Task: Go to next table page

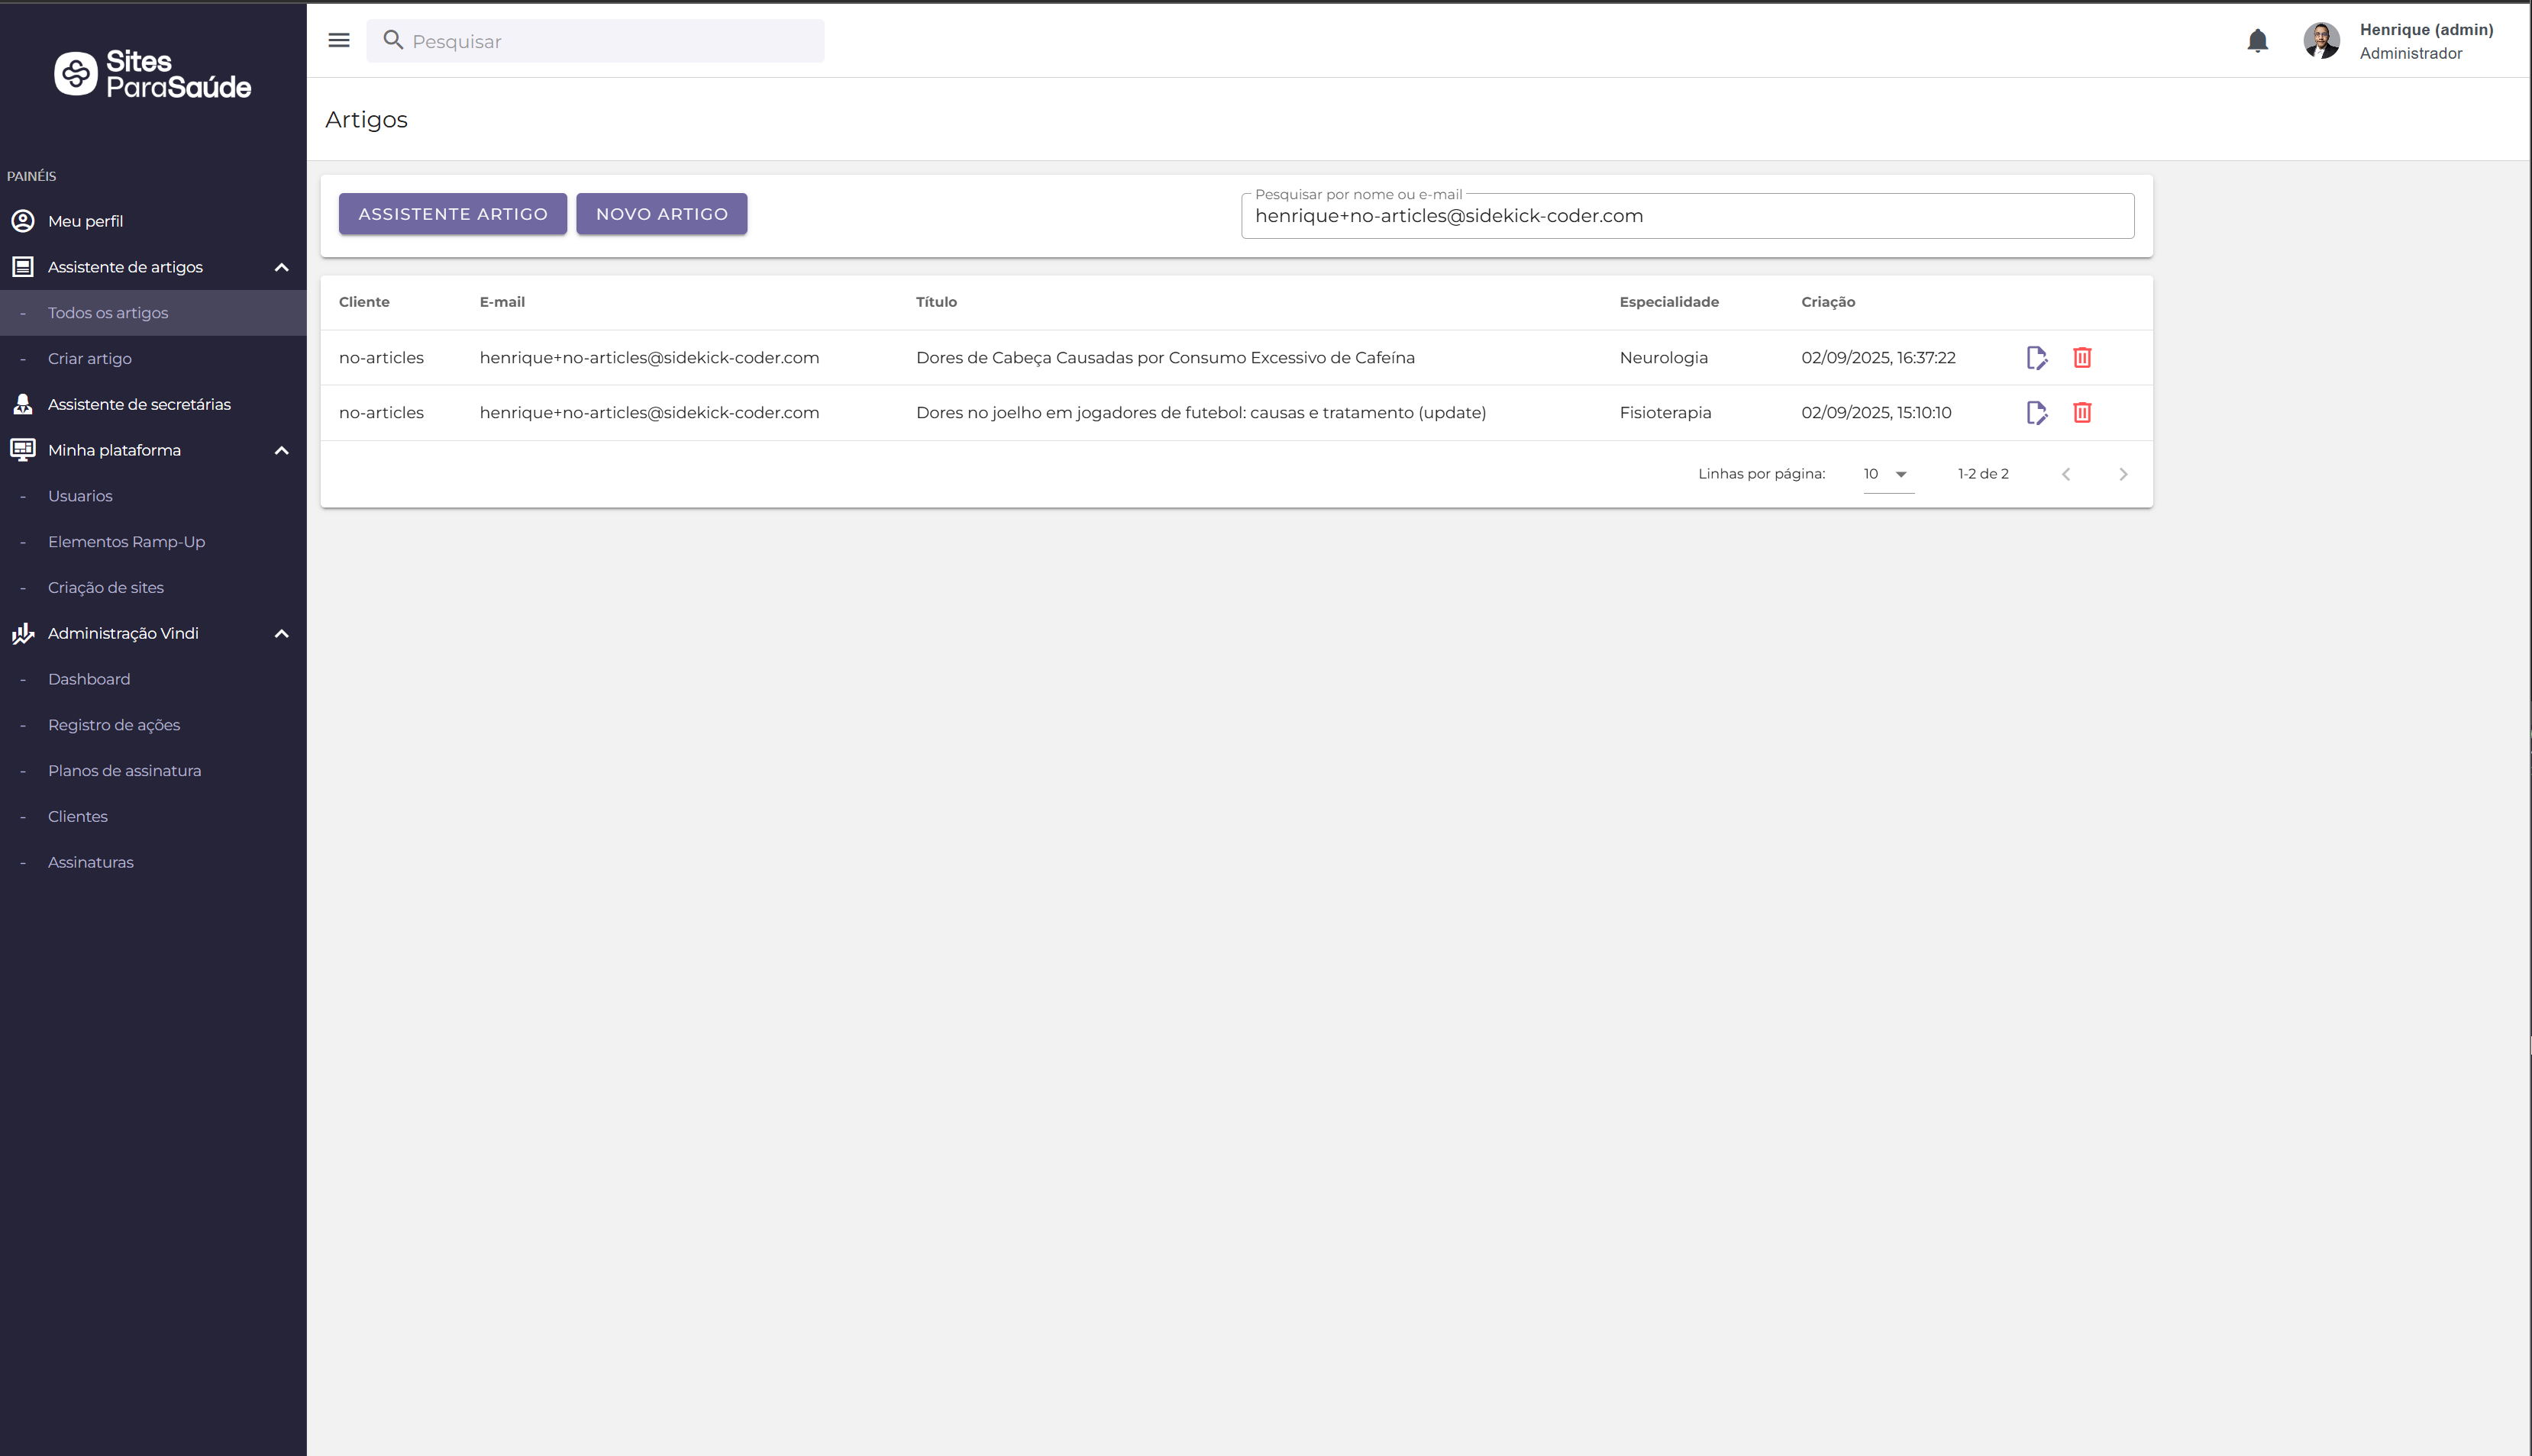Action: (x=2123, y=474)
